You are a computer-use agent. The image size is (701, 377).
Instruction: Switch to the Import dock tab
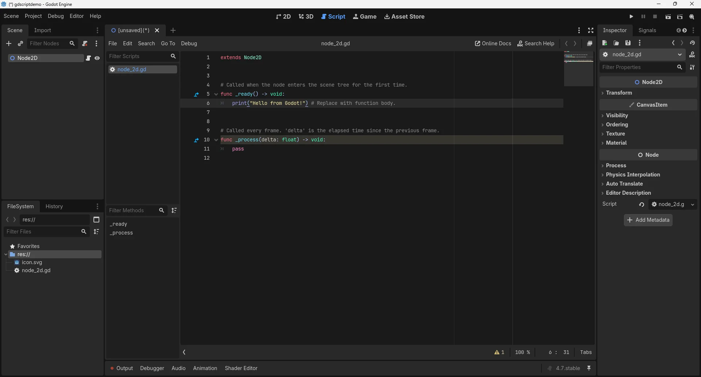point(43,30)
